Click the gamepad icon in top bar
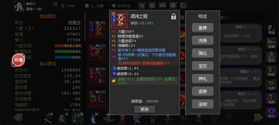This screenshot has width=279, height=125. click(162, 6)
